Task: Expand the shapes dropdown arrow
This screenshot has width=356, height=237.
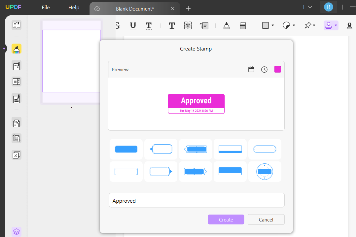Action: (273, 25)
